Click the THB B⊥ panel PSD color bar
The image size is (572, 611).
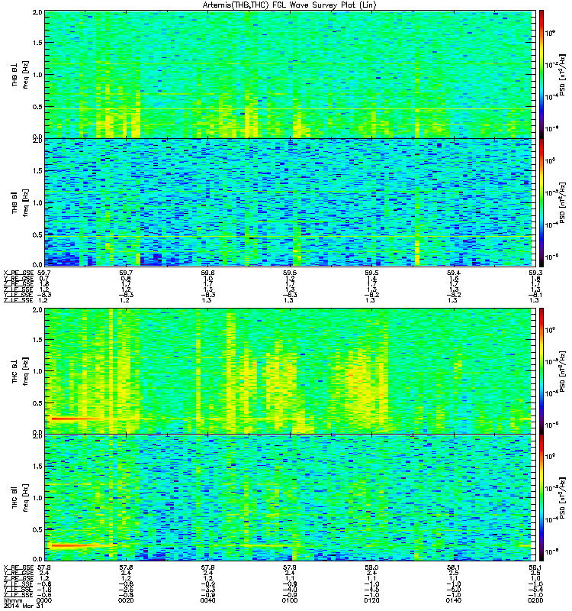click(541, 74)
